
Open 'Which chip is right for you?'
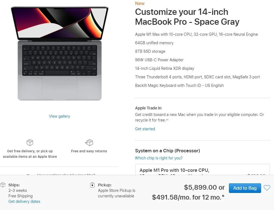pos(159,158)
